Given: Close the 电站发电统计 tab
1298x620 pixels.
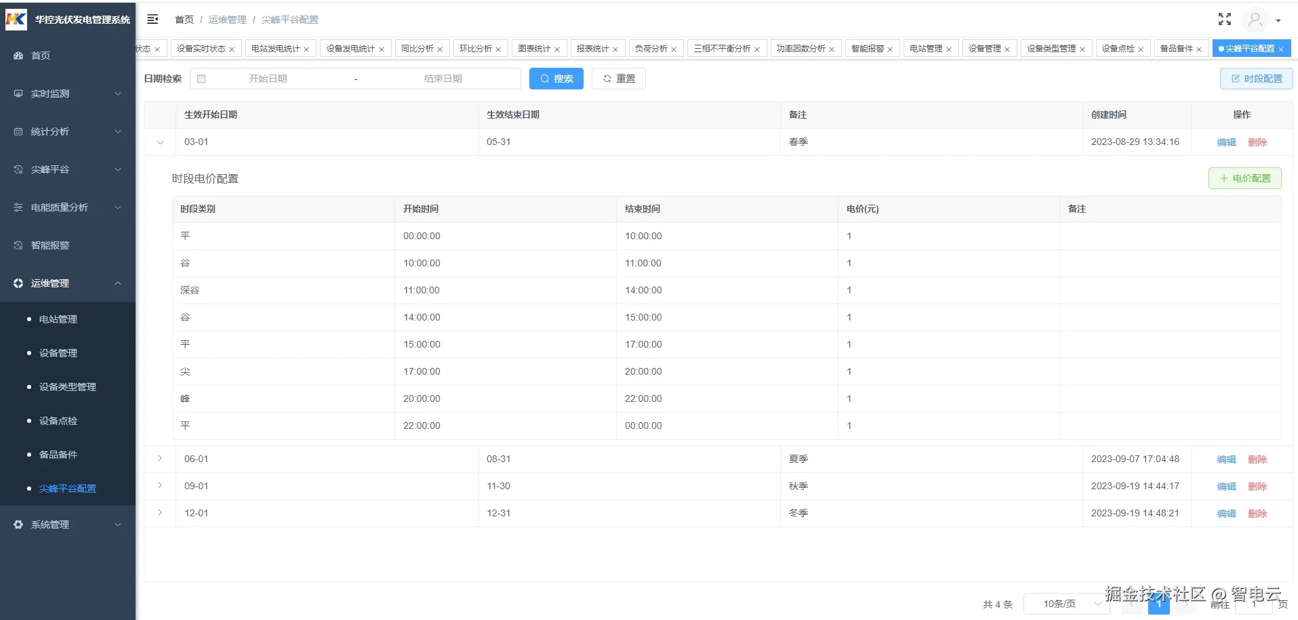Looking at the screenshot, I should tap(306, 49).
